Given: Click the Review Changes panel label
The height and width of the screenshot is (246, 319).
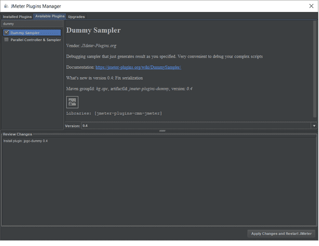Looking at the screenshot, I should pyautogui.click(x=17, y=134).
